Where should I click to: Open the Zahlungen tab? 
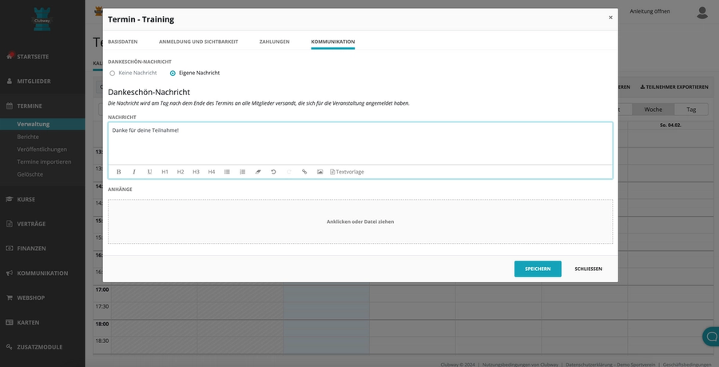point(274,42)
